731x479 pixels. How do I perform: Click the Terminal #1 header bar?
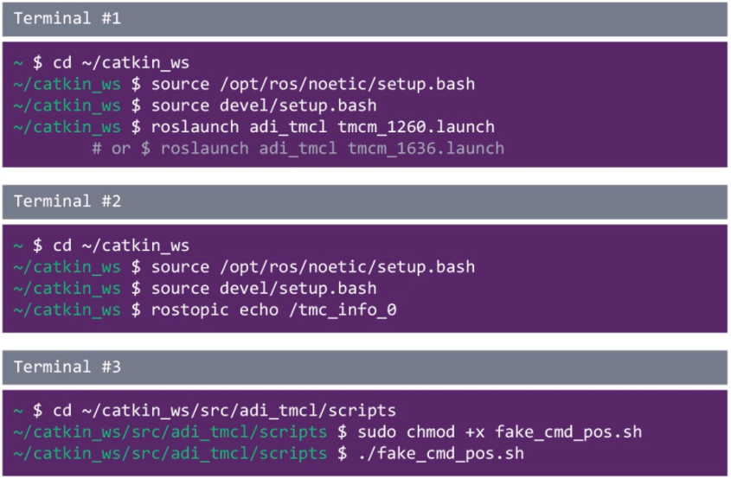click(x=364, y=19)
